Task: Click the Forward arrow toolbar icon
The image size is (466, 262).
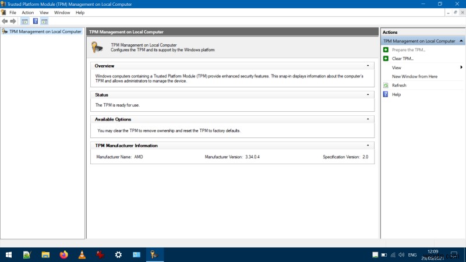Action: point(13,22)
